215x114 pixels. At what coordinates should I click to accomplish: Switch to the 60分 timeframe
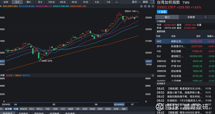coord(63,2)
